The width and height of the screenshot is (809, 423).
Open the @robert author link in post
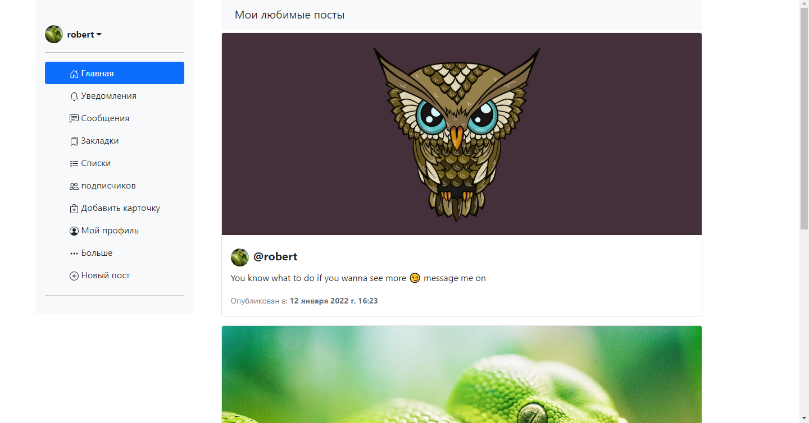275,256
